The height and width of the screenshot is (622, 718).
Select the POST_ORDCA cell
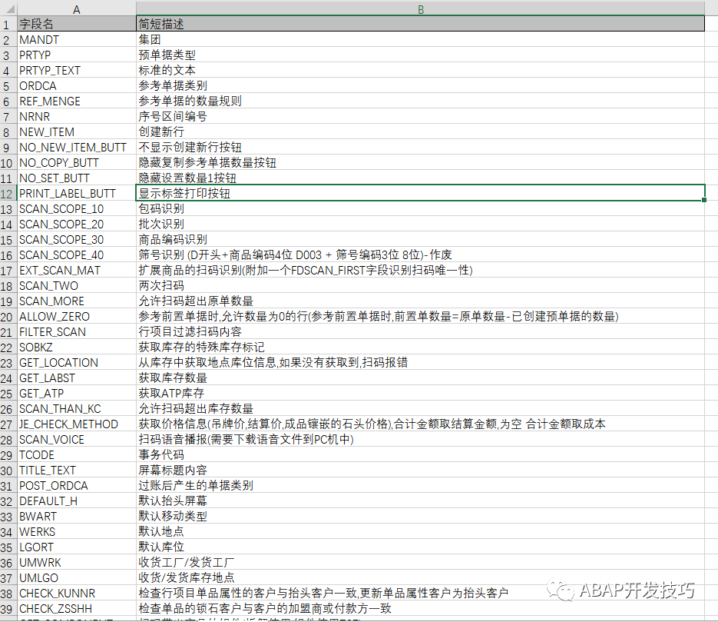pos(77,485)
